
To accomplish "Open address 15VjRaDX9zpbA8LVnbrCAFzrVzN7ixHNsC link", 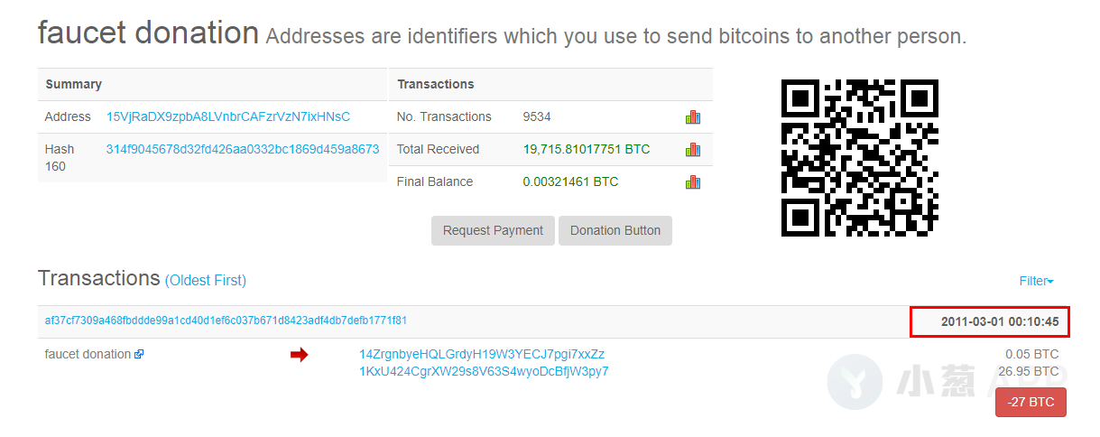I will (228, 116).
